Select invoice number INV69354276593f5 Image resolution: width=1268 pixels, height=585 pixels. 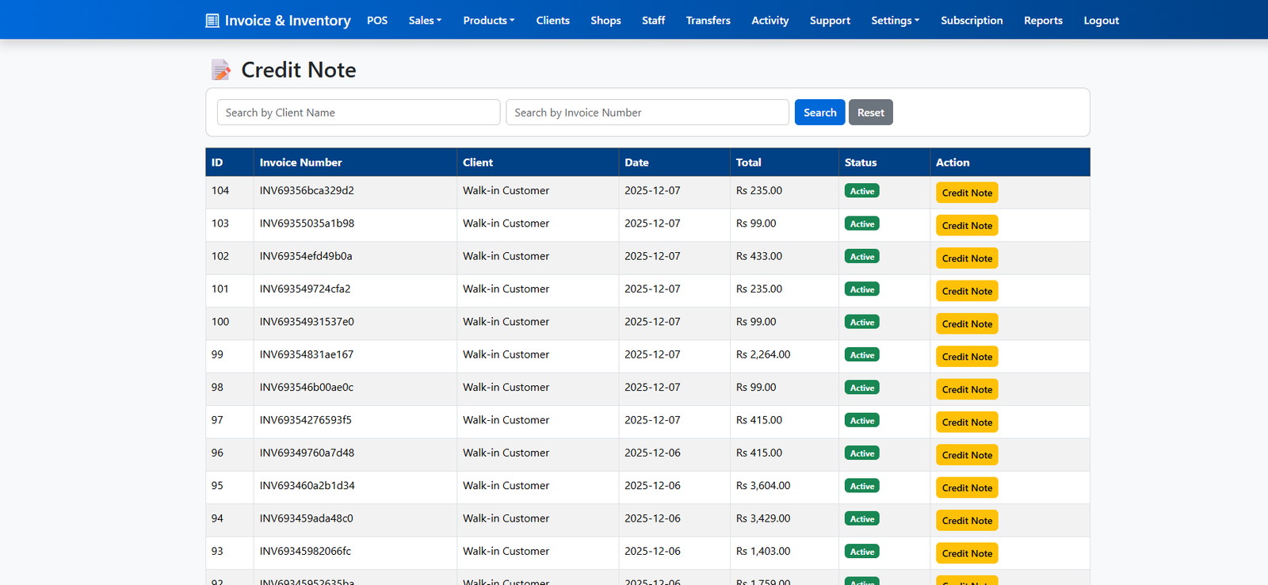[x=306, y=420]
